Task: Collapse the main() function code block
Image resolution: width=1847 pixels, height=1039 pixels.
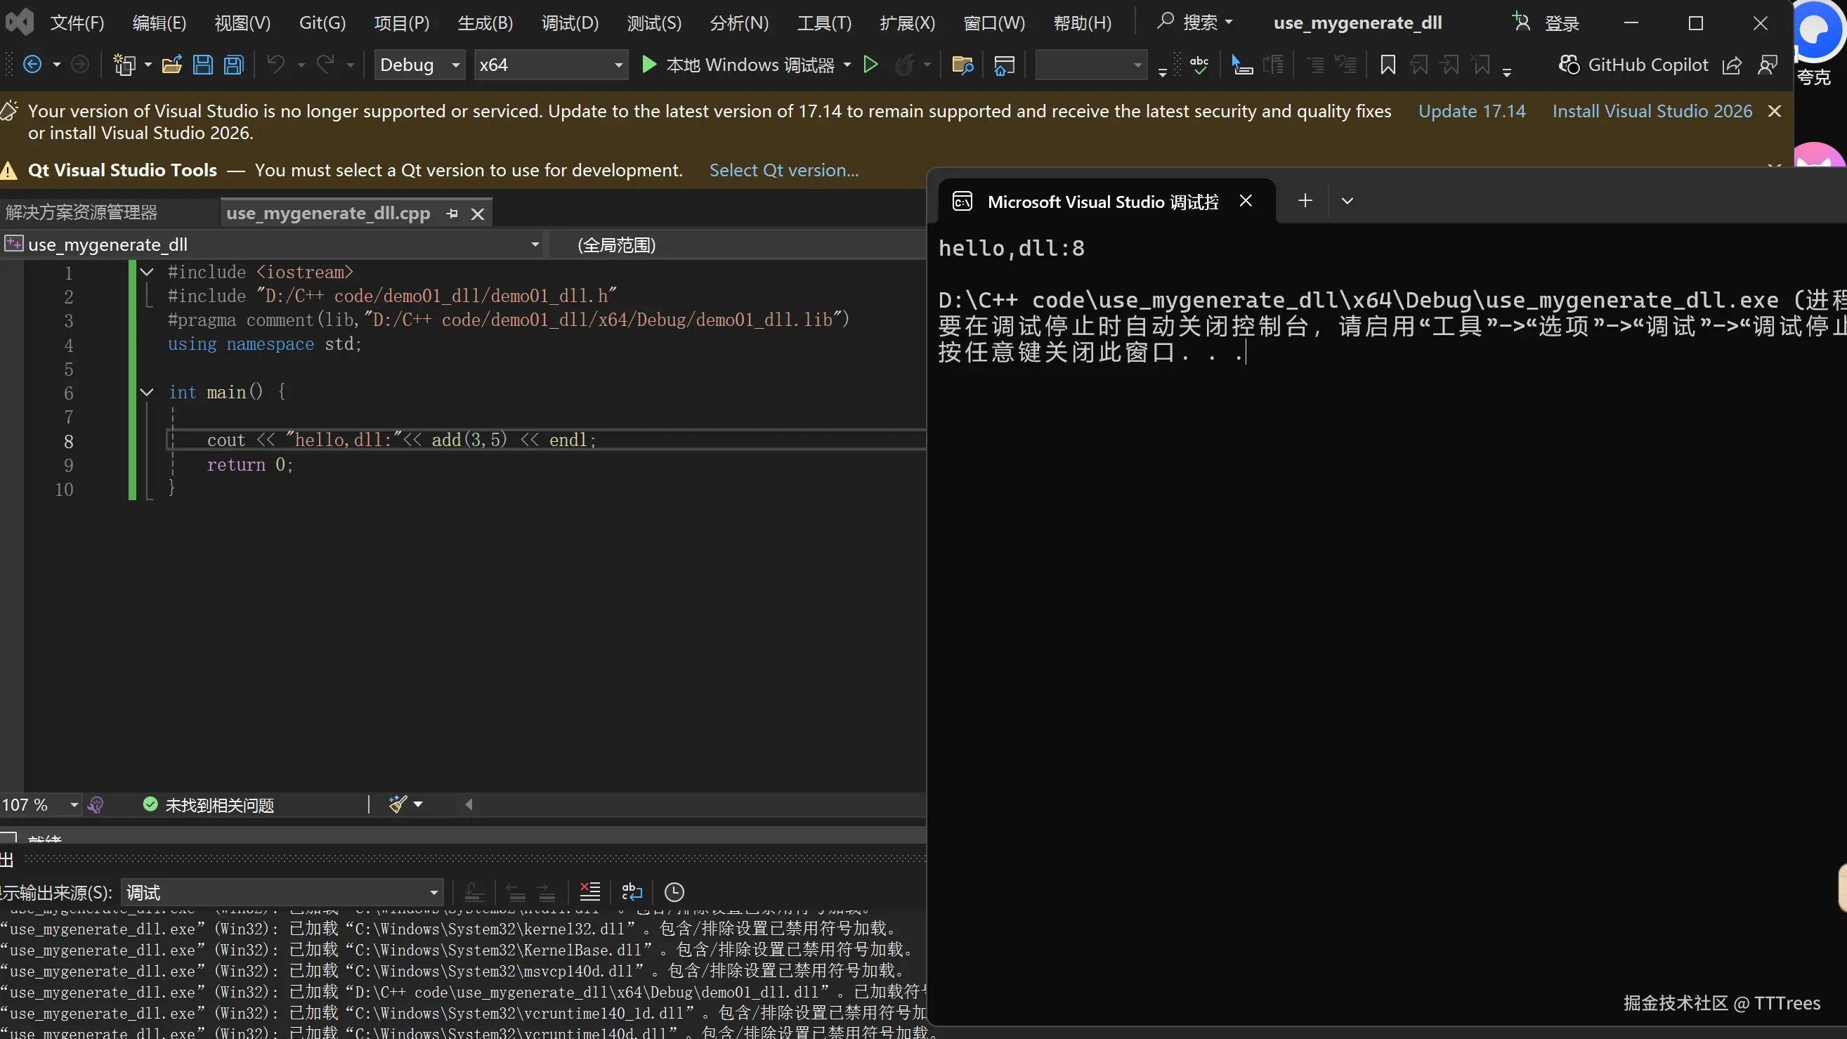Action: point(147,392)
